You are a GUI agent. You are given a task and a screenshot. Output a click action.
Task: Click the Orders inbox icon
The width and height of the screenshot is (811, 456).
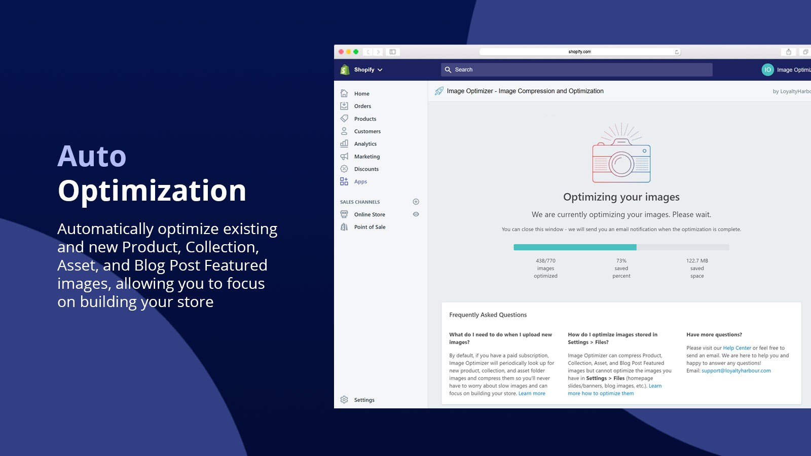click(344, 106)
